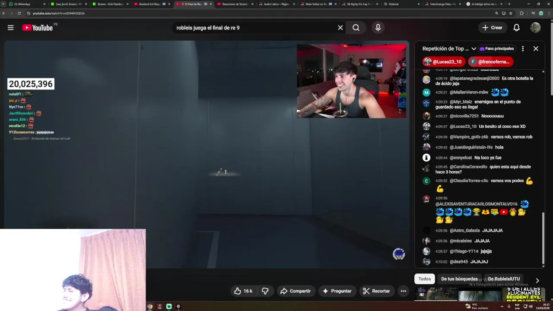Viewport: 553px width, 311px height.
Task: Click the browser address bar URL
Action: pyautogui.click(x=59, y=13)
